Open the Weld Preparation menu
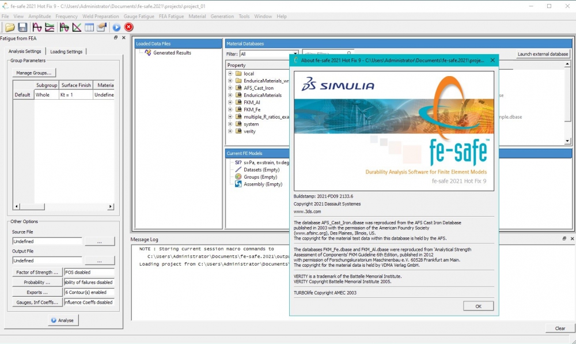Screen dimensions: 576x344 101,17
